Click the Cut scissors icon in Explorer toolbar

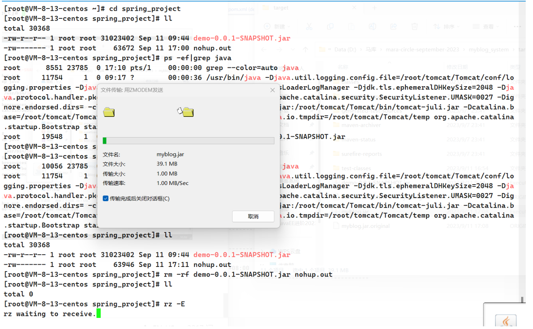pos(309,26)
